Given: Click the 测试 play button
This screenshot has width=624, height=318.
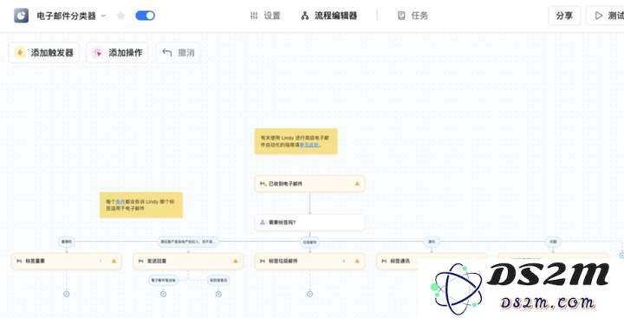Looking at the screenshot, I should click(606, 16).
